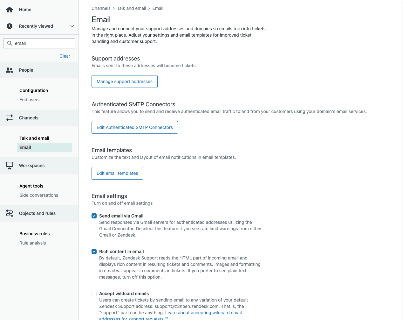The image size is (403, 320).
Task: Disable Send email via Gmail checkbox
Action: 94,216
